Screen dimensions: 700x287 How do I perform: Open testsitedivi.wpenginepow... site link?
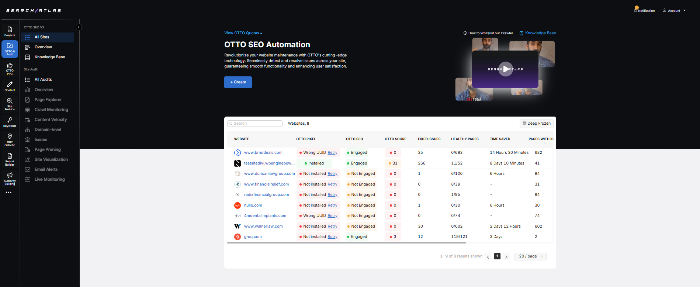click(269, 163)
